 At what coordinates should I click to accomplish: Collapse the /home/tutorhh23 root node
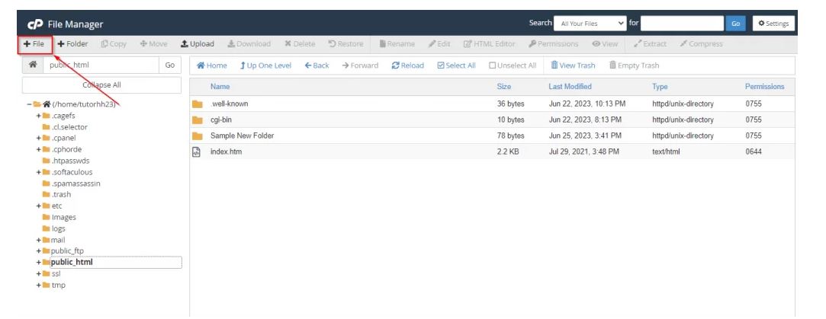pos(29,104)
